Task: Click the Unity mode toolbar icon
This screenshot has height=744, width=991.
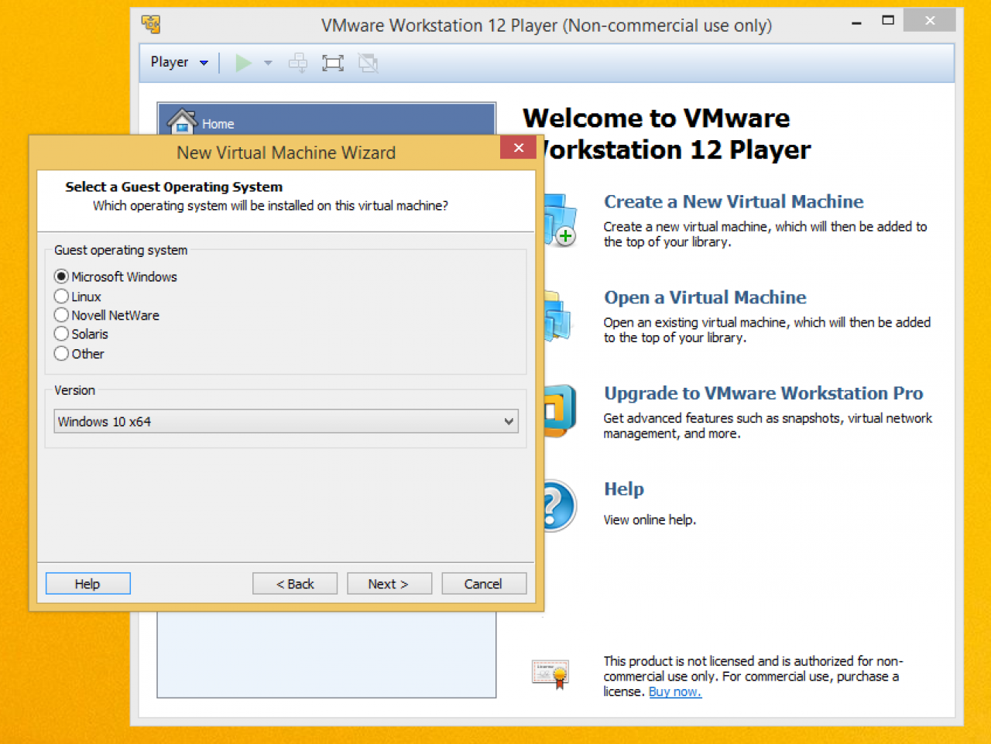Action: (x=369, y=63)
